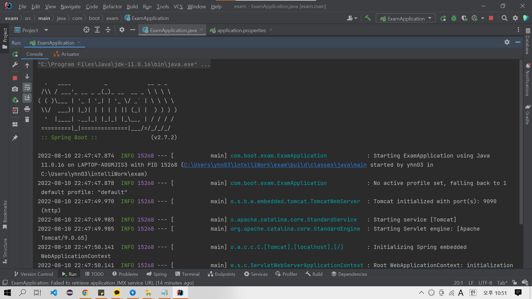Image resolution: width=532 pixels, height=299 pixels.
Task: Open Run tool window settings gear
Action: point(507,42)
